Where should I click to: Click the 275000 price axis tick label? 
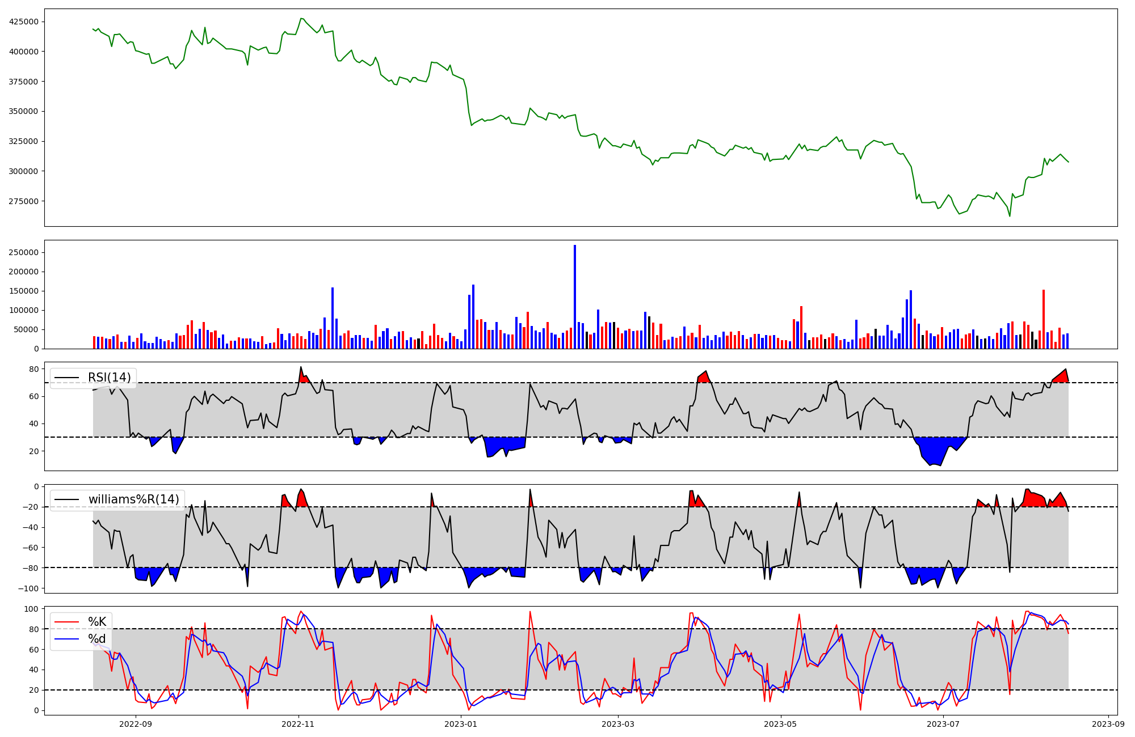[x=24, y=201]
